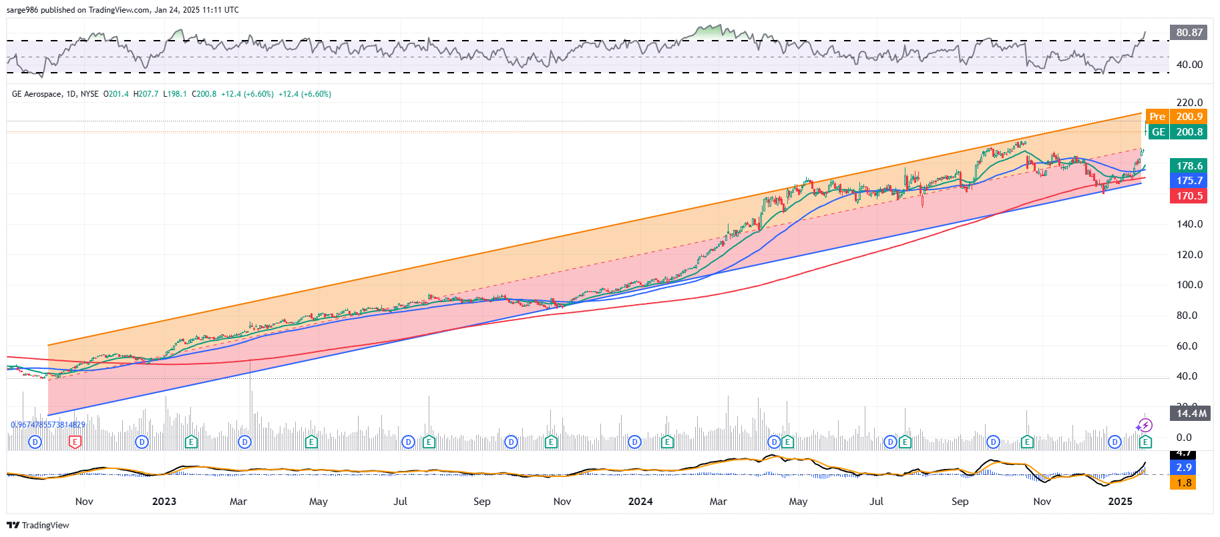Screen dimensions: 1220x537
Task: Click the red earnings E marker
Action: pos(75,442)
